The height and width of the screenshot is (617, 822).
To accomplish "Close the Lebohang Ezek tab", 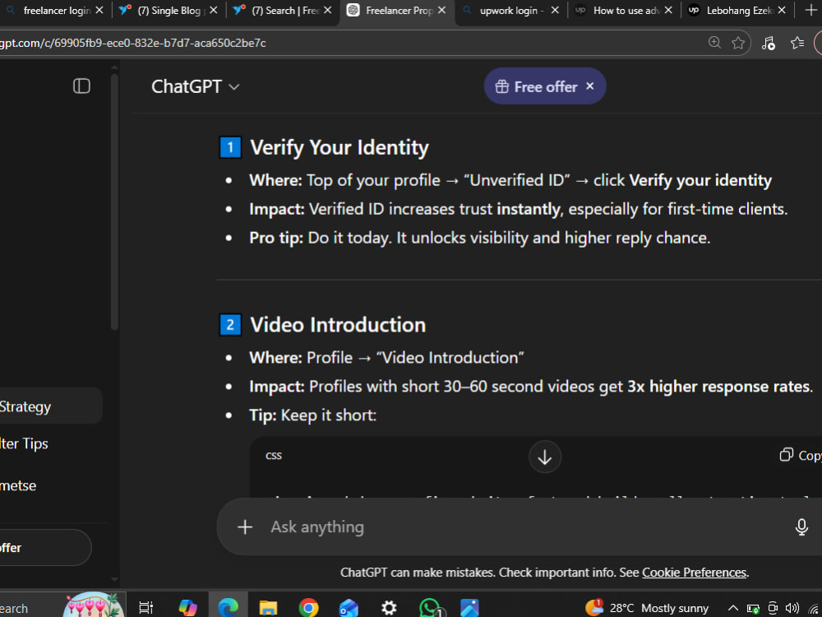I will point(782,10).
